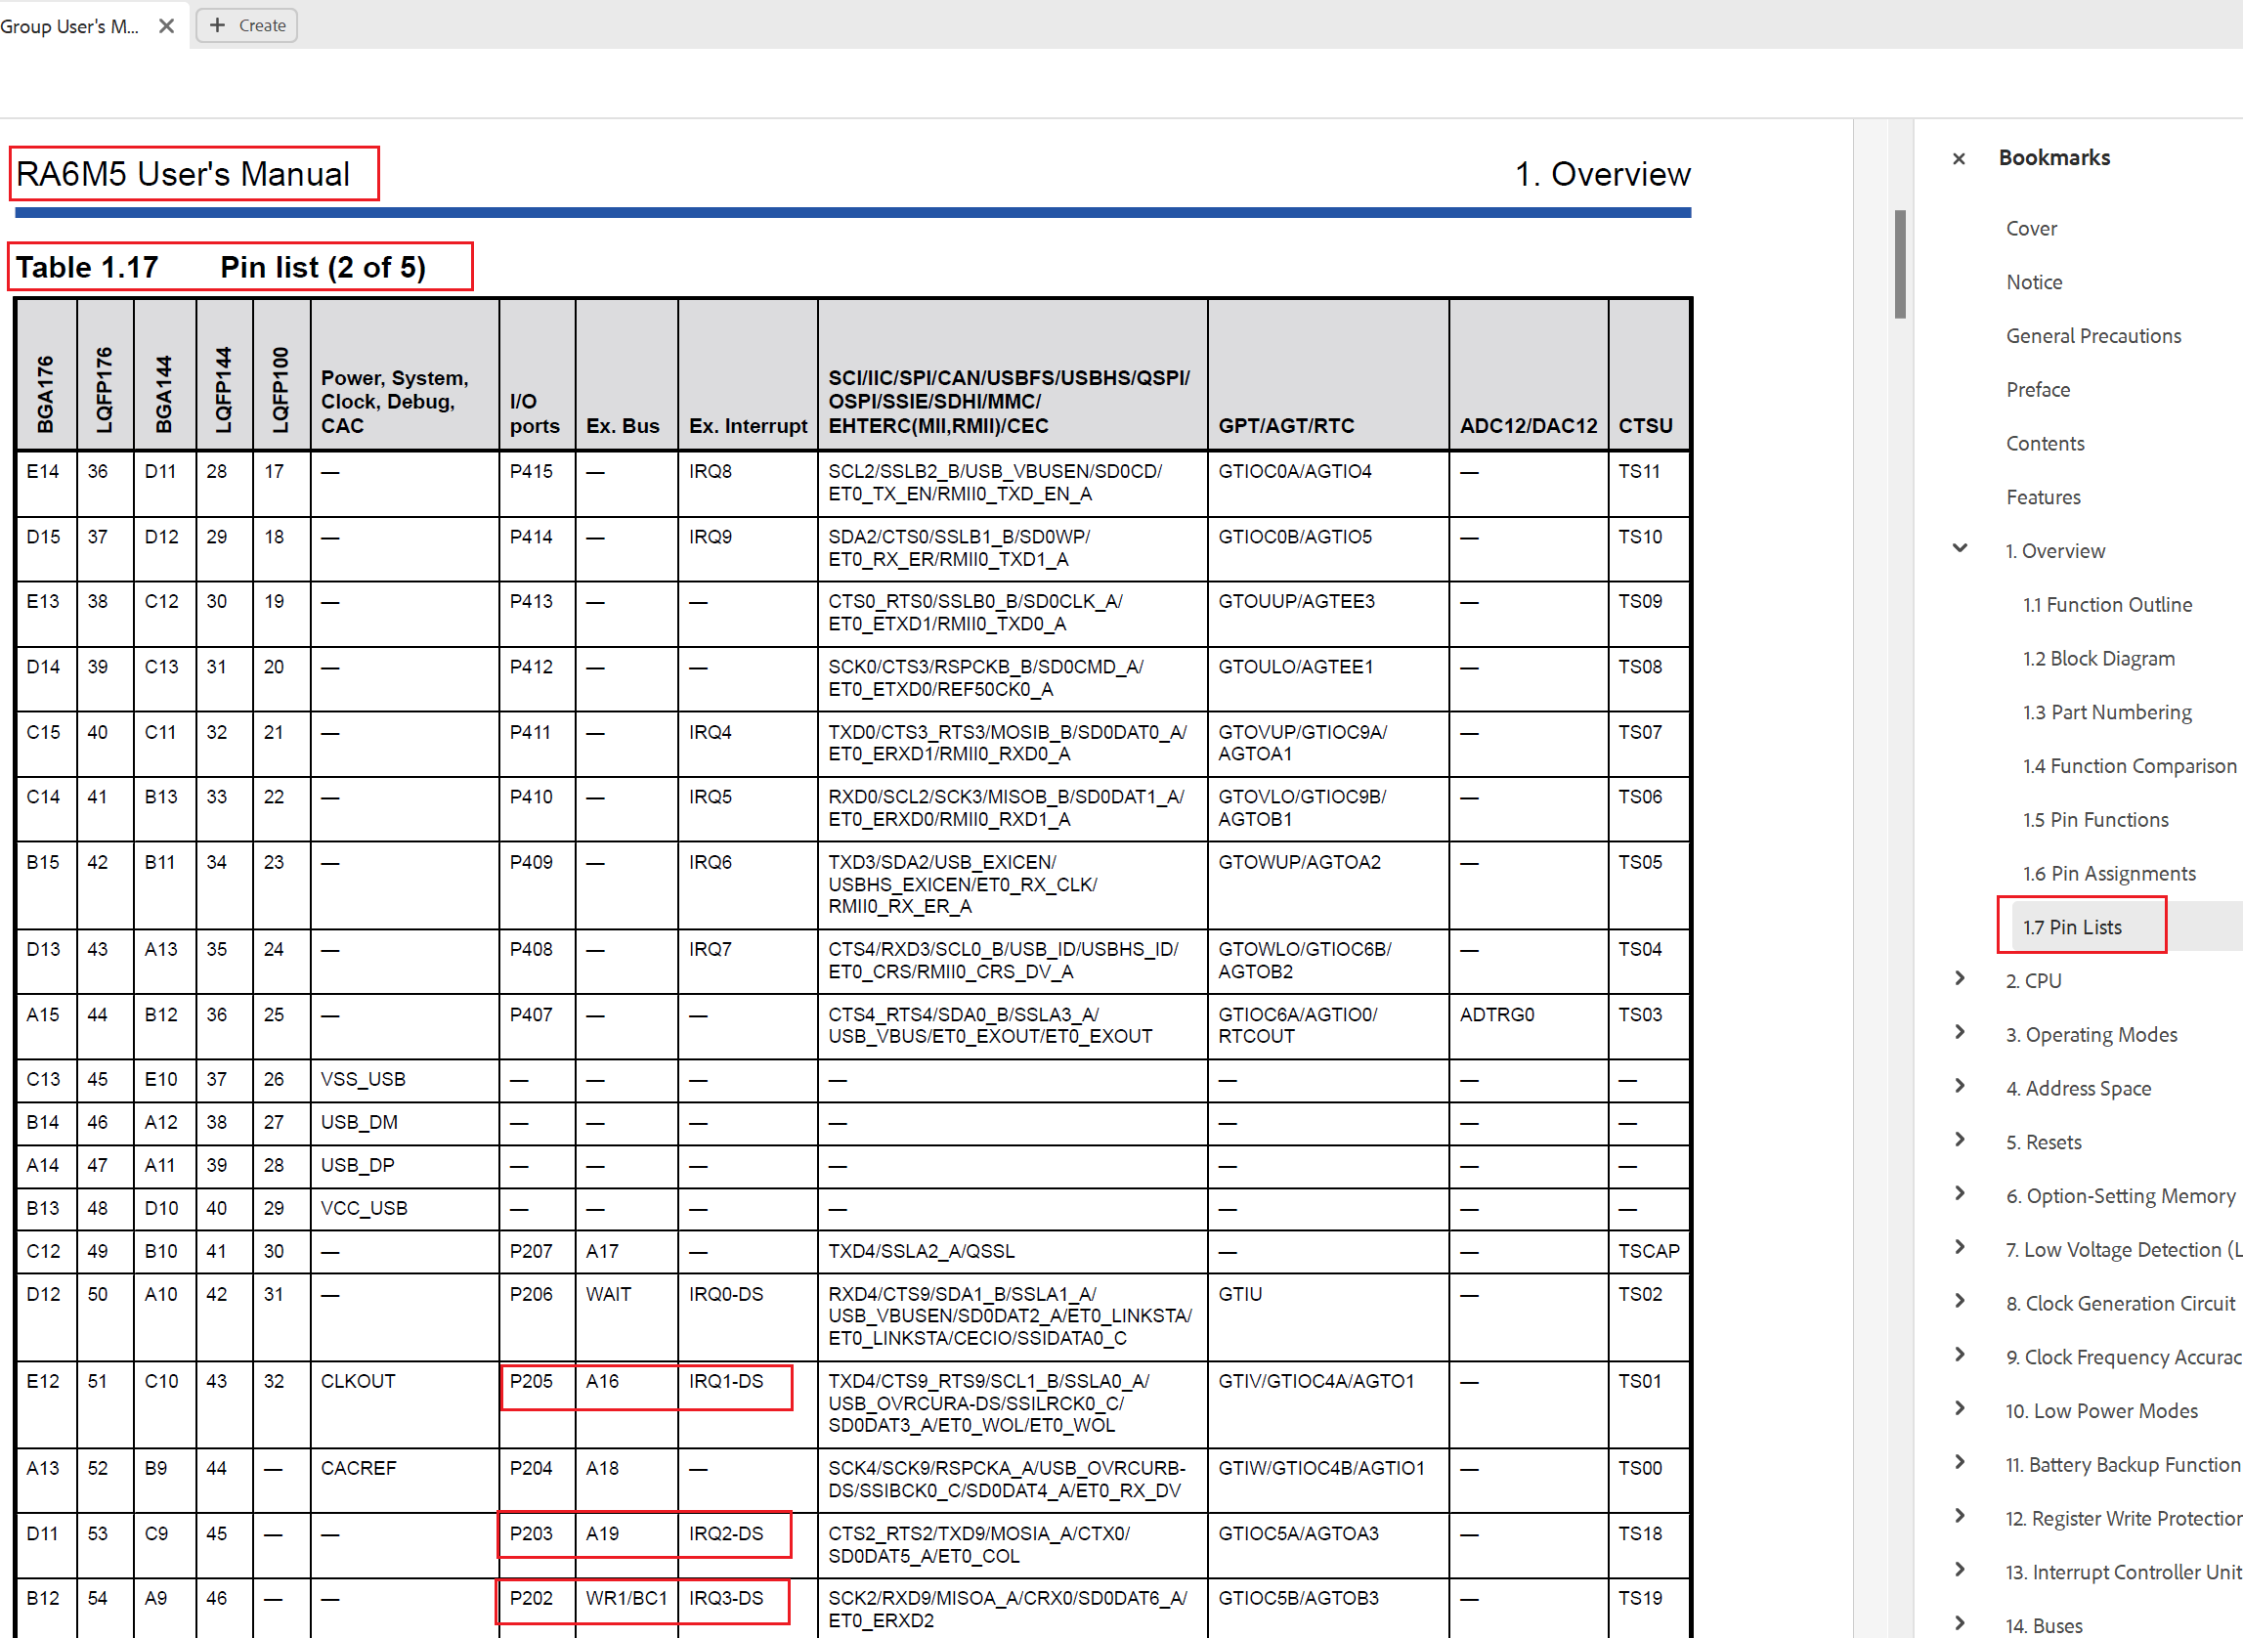
Task: Jump to the Contents bookmark
Action: tap(2045, 445)
